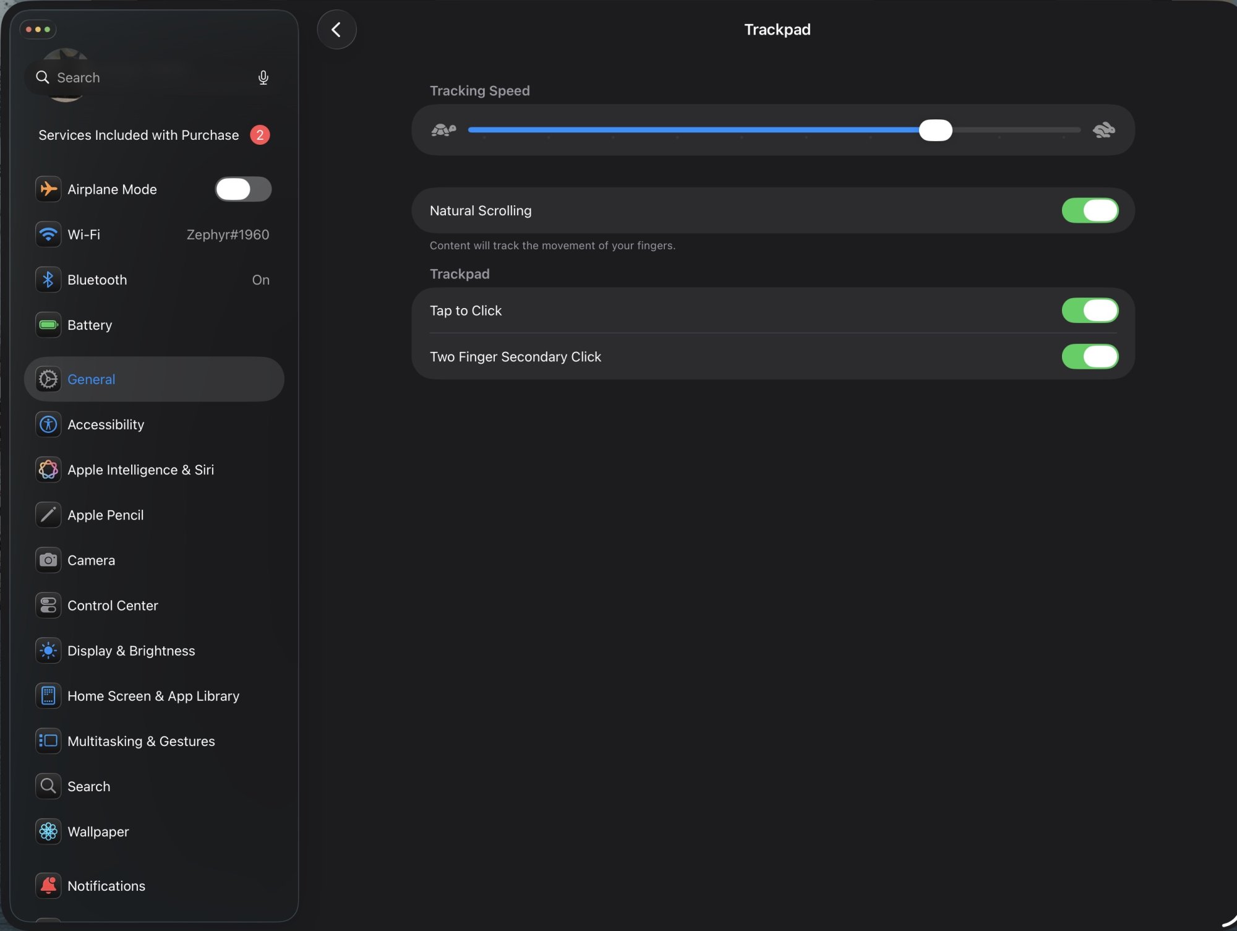Screen dimensions: 1237x931
Task: Toggle Airplane Mode switch
Action: tap(243, 189)
